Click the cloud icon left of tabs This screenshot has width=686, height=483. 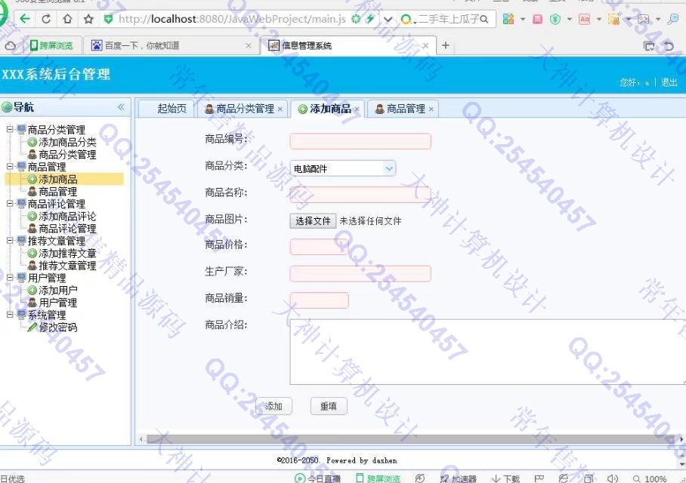pyautogui.click(x=10, y=45)
